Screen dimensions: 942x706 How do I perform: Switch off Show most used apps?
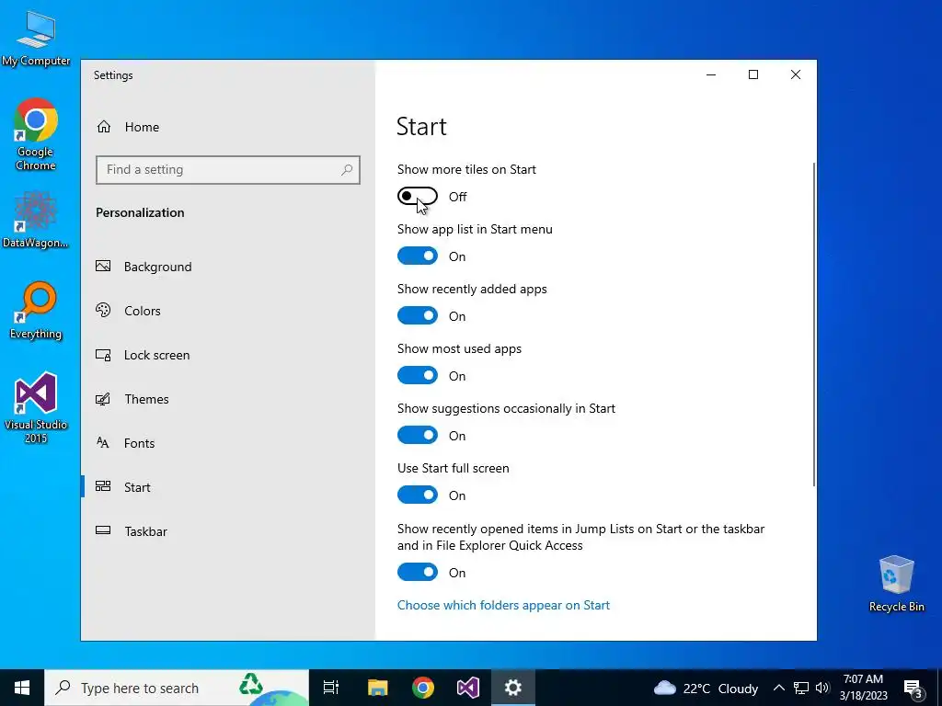[x=418, y=375]
